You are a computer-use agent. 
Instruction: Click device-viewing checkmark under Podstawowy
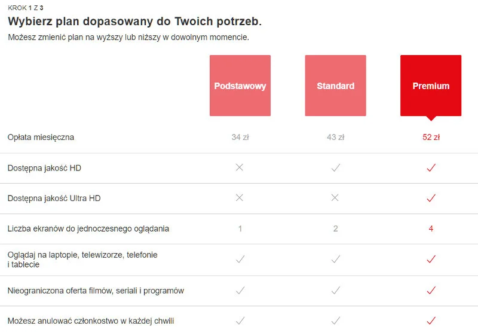tap(240, 259)
